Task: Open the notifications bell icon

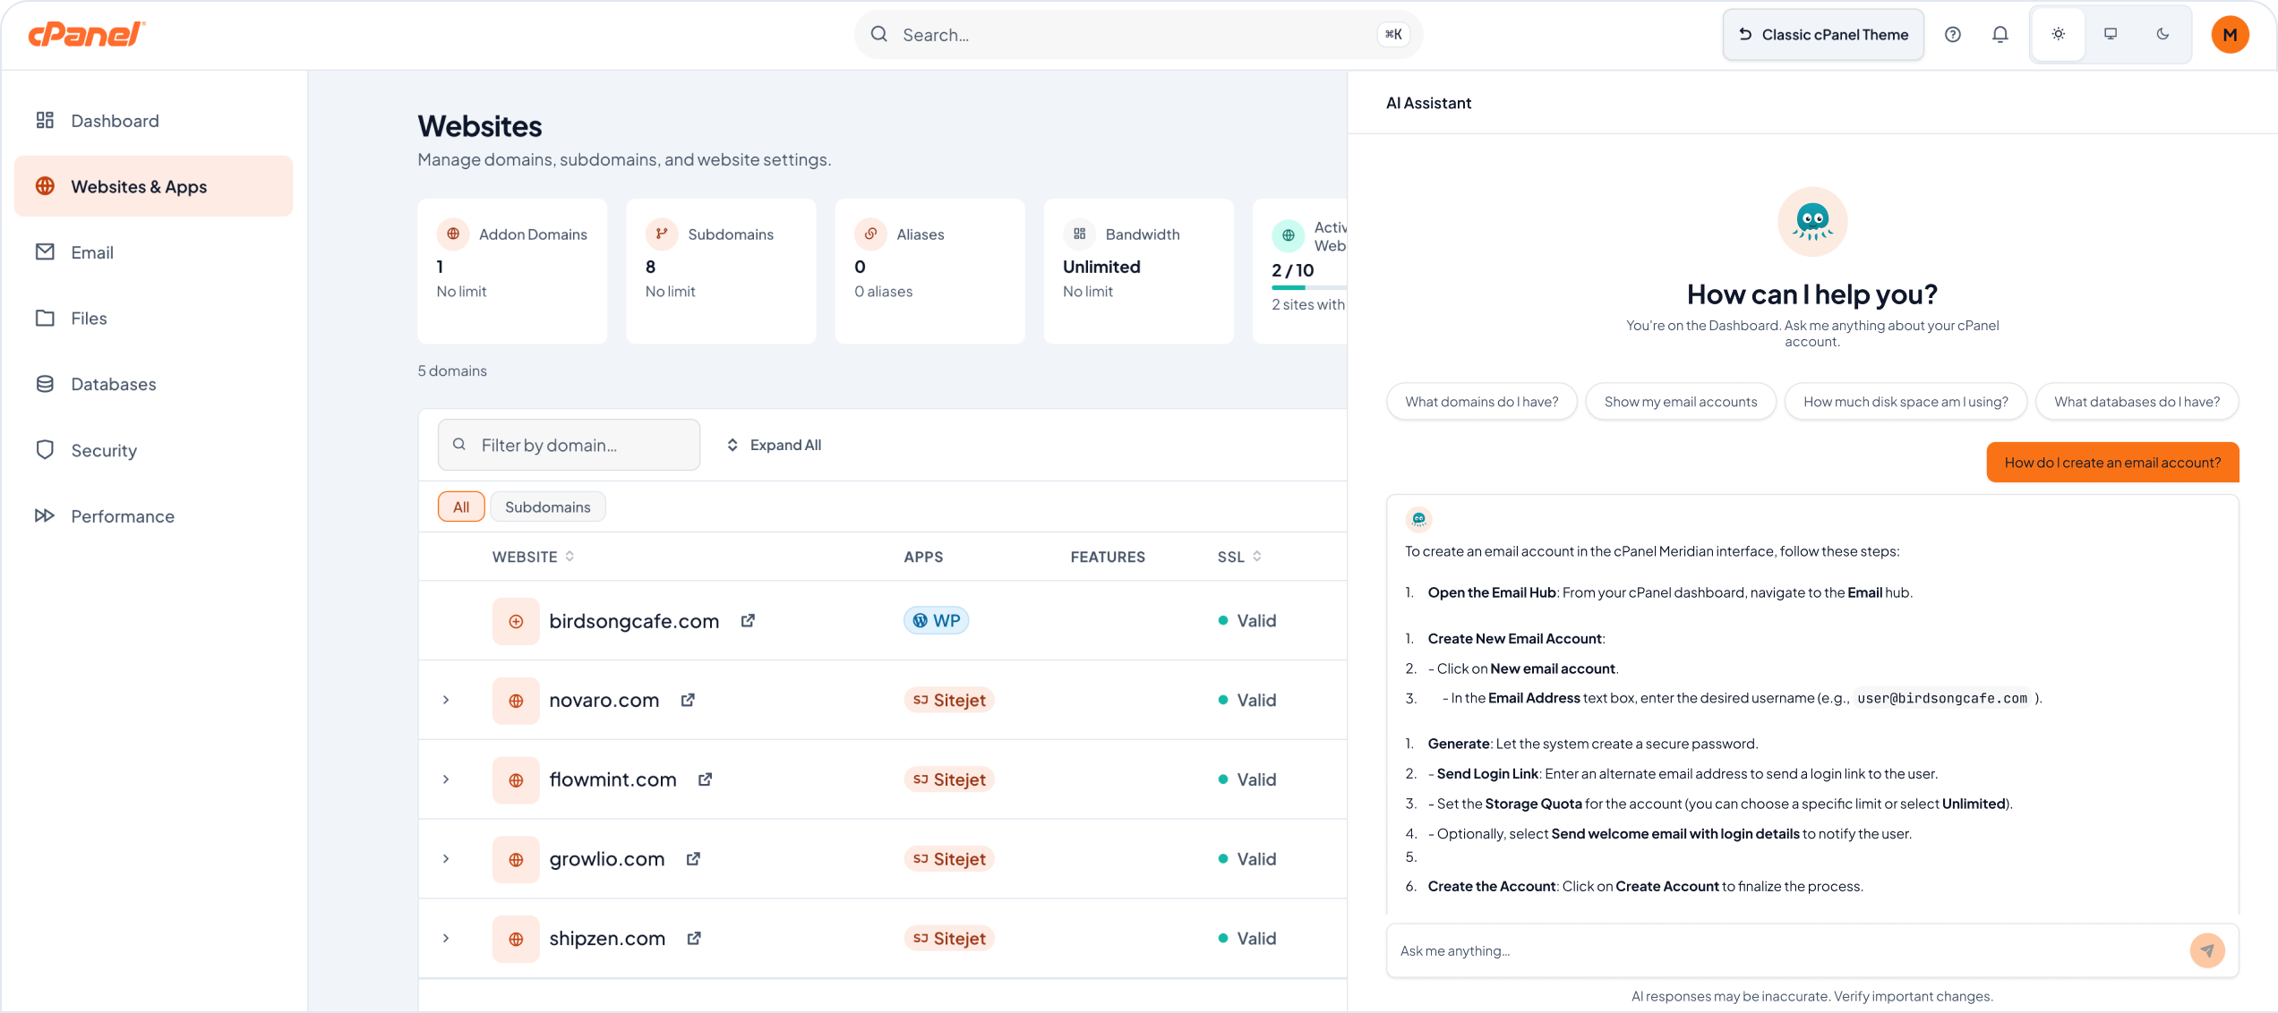Action: tap(2000, 34)
